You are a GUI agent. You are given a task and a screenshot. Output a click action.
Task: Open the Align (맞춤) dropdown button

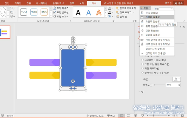pos(145,8)
